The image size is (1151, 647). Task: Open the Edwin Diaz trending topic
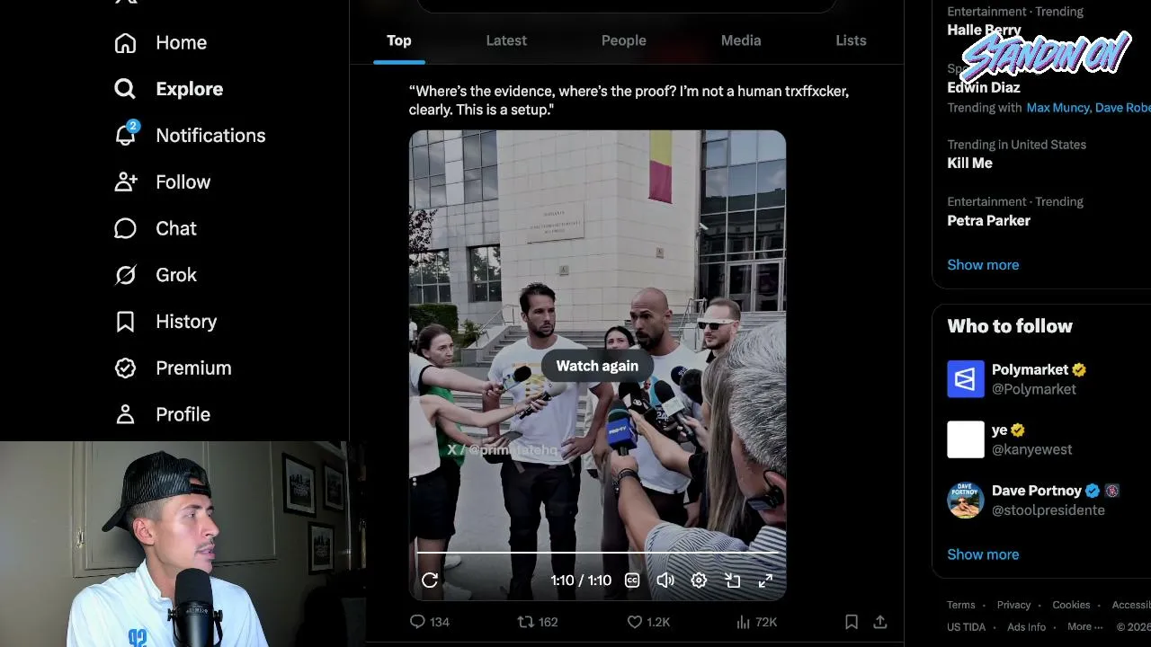(983, 87)
